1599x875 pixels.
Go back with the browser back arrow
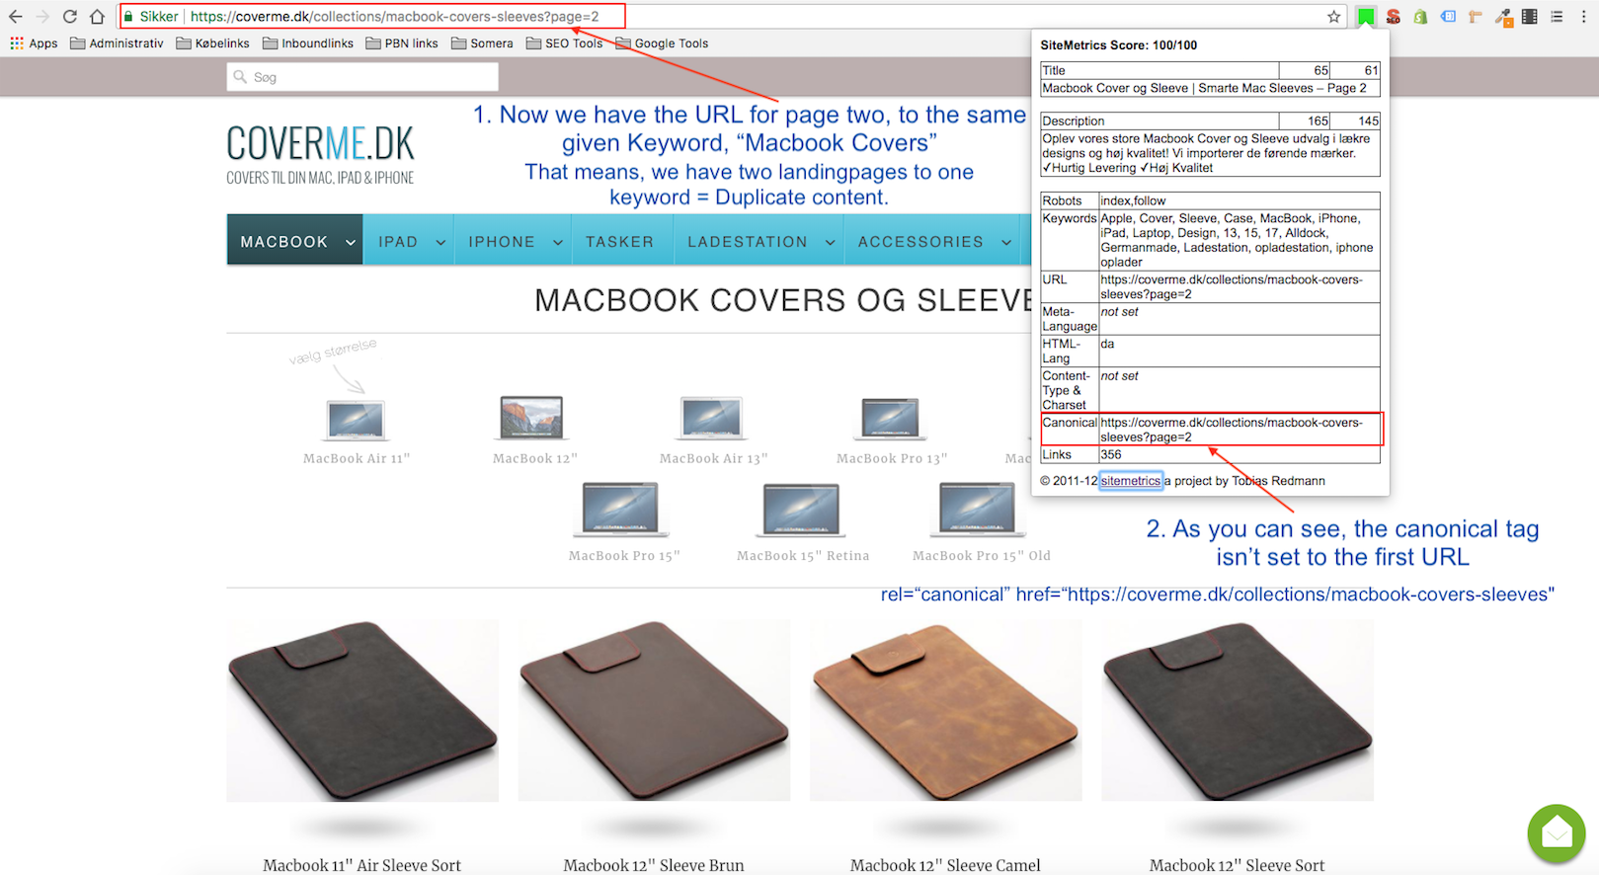(15, 17)
